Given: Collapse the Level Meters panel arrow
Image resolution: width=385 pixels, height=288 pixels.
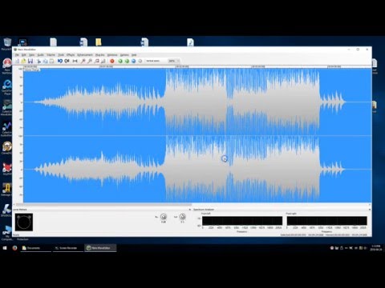Looking at the screenshot, I should tap(190, 210).
